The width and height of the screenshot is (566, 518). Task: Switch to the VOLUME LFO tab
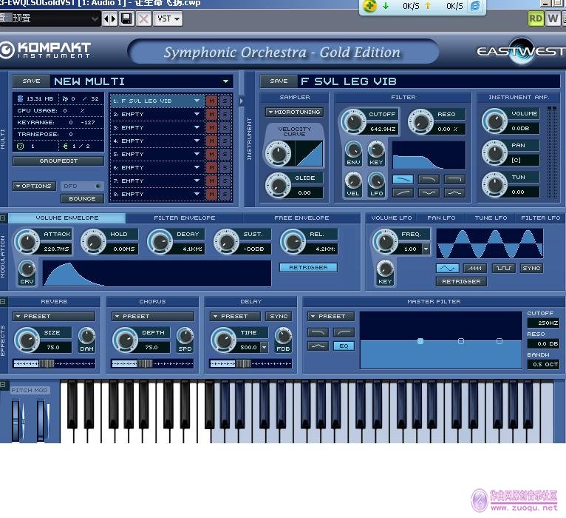coord(392,218)
